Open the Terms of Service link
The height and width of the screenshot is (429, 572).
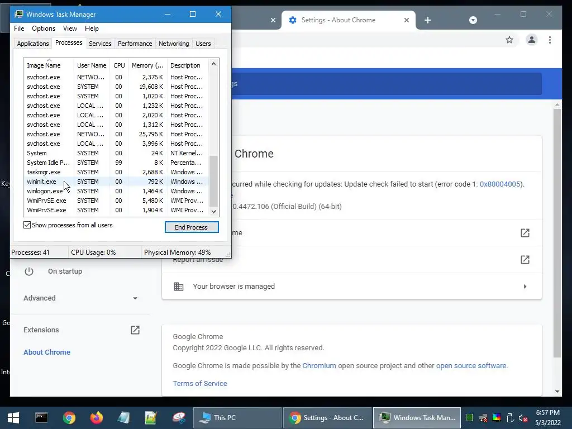pos(200,383)
